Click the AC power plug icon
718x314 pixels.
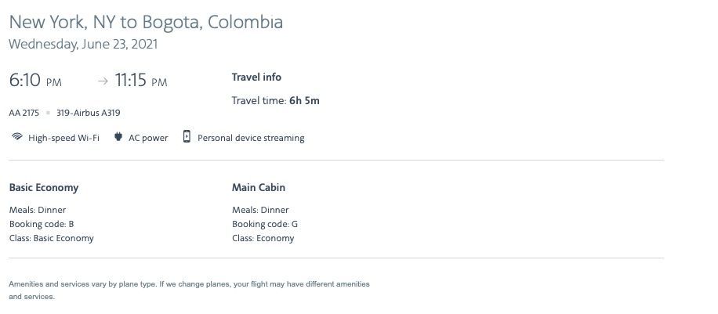tap(118, 138)
